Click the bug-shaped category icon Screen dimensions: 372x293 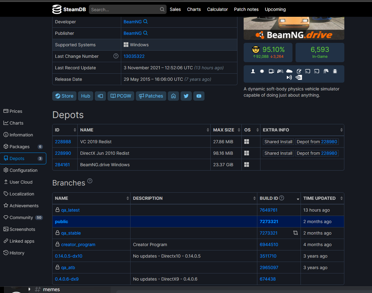[x=335, y=71]
